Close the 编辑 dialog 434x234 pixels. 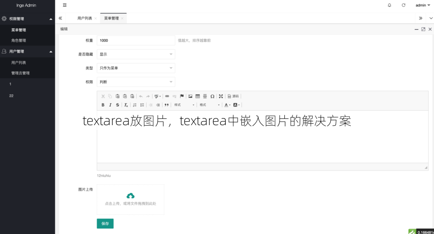[x=430, y=29]
